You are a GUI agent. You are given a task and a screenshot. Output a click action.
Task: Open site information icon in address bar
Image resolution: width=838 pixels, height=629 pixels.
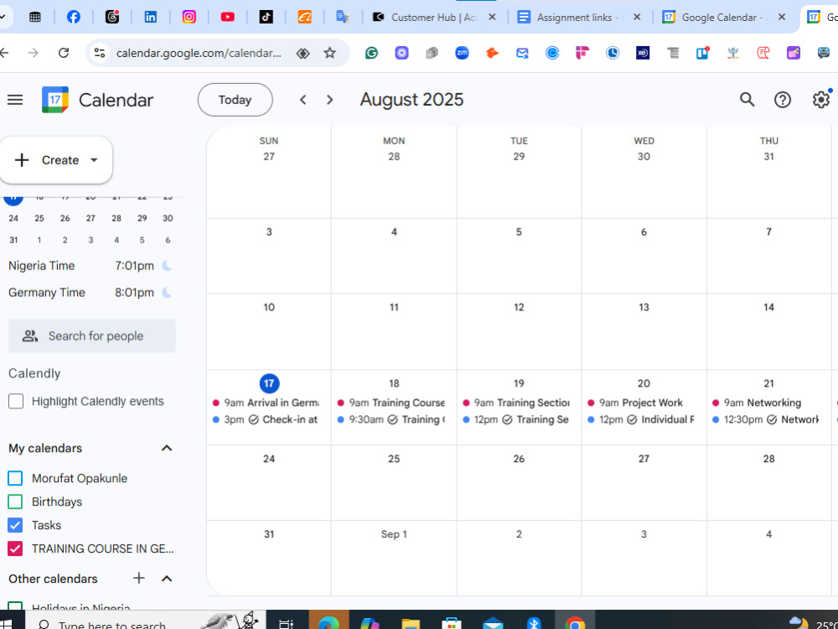(100, 52)
